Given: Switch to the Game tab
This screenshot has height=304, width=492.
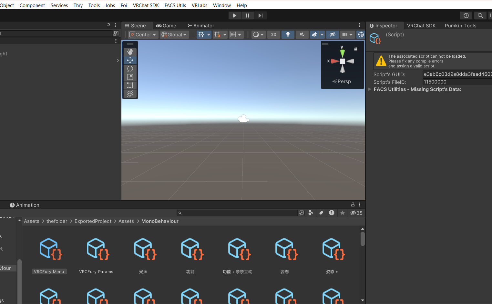Looking at the screenshot, I should pyautogui.click(x=166, y=26).
